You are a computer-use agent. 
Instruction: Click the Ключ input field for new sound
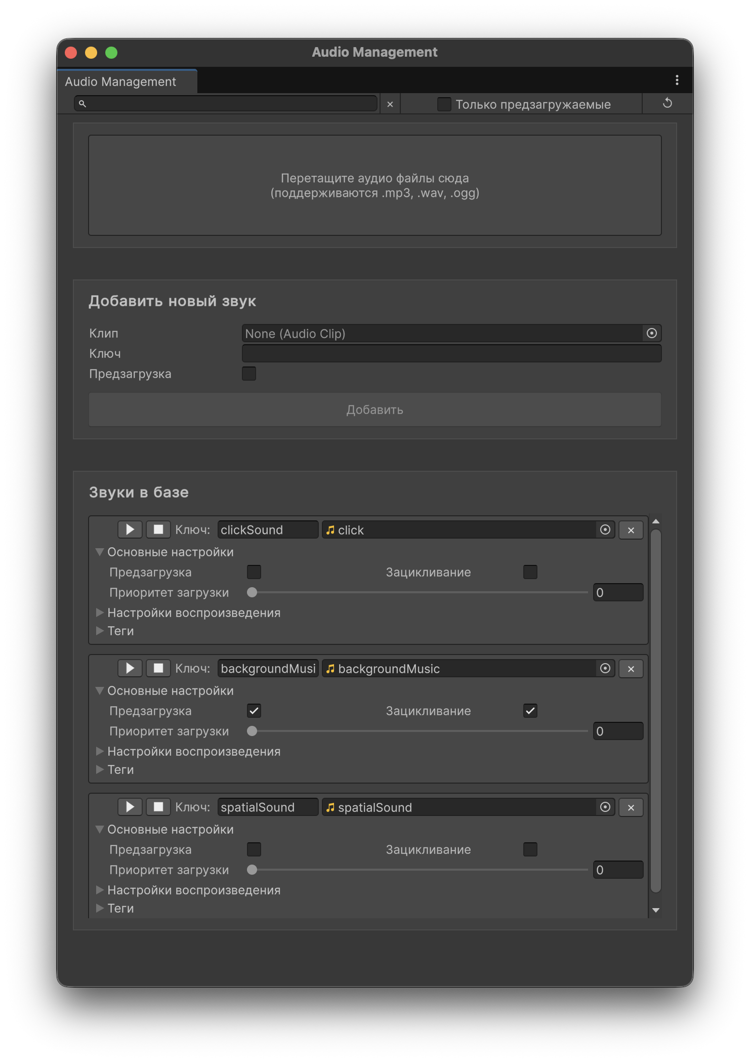pyautogui.click(x=451, y=353)
